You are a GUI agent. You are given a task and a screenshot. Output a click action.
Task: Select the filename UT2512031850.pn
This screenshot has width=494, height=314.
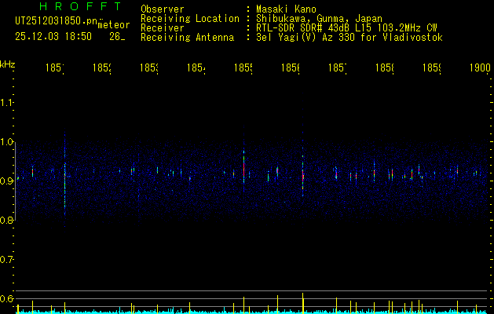56,21
